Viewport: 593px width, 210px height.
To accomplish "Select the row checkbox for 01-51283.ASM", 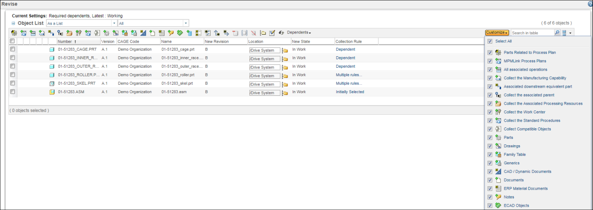I will pos(13,91).
